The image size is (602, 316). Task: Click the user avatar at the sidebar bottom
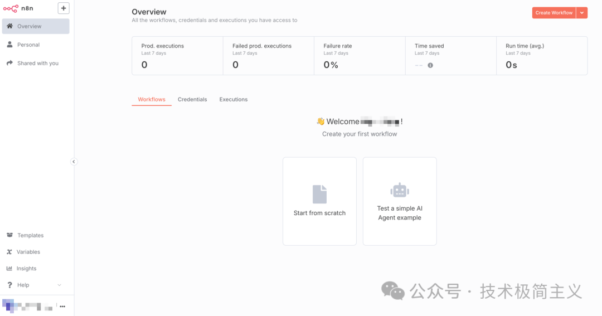coord(8,305)
